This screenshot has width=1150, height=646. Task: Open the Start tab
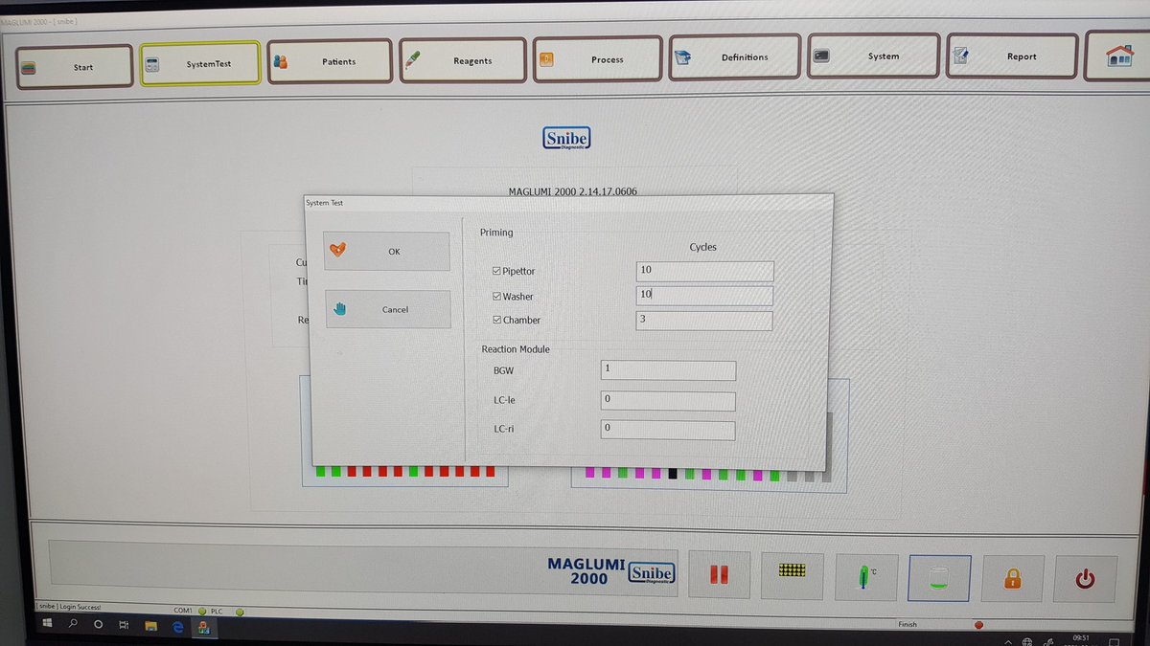click(x=75, y=66)
